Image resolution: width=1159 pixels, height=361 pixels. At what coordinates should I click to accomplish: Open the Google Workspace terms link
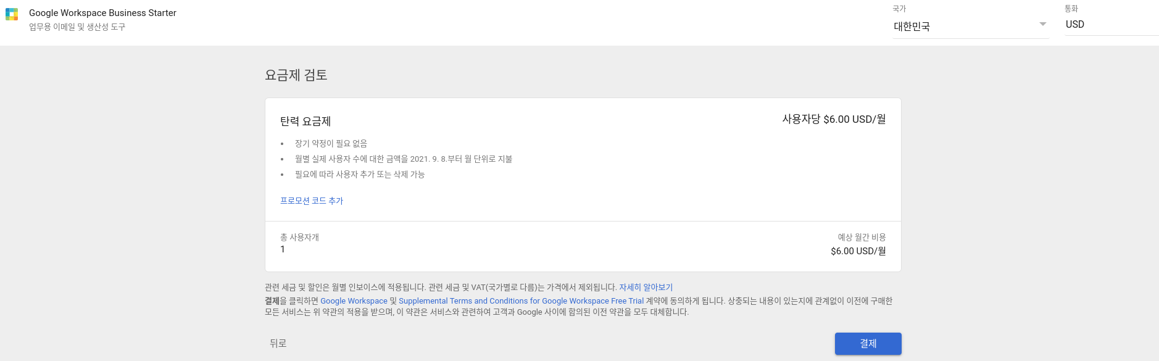[354, 301]
